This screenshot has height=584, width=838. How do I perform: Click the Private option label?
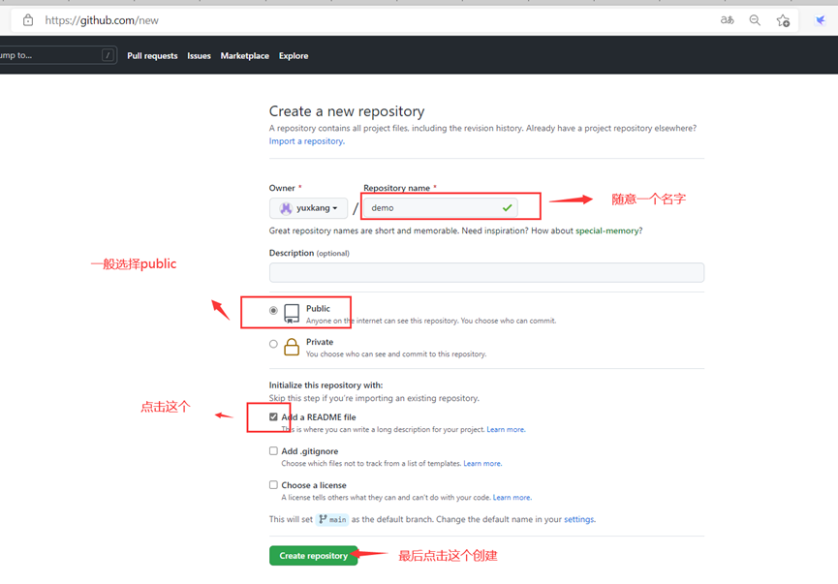pos(320,342)
